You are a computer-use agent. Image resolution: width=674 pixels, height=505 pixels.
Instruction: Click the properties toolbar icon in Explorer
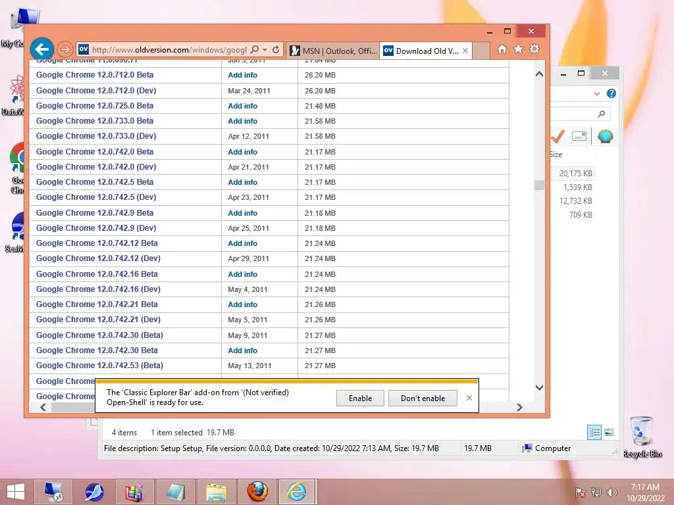[x=579, y=137]
